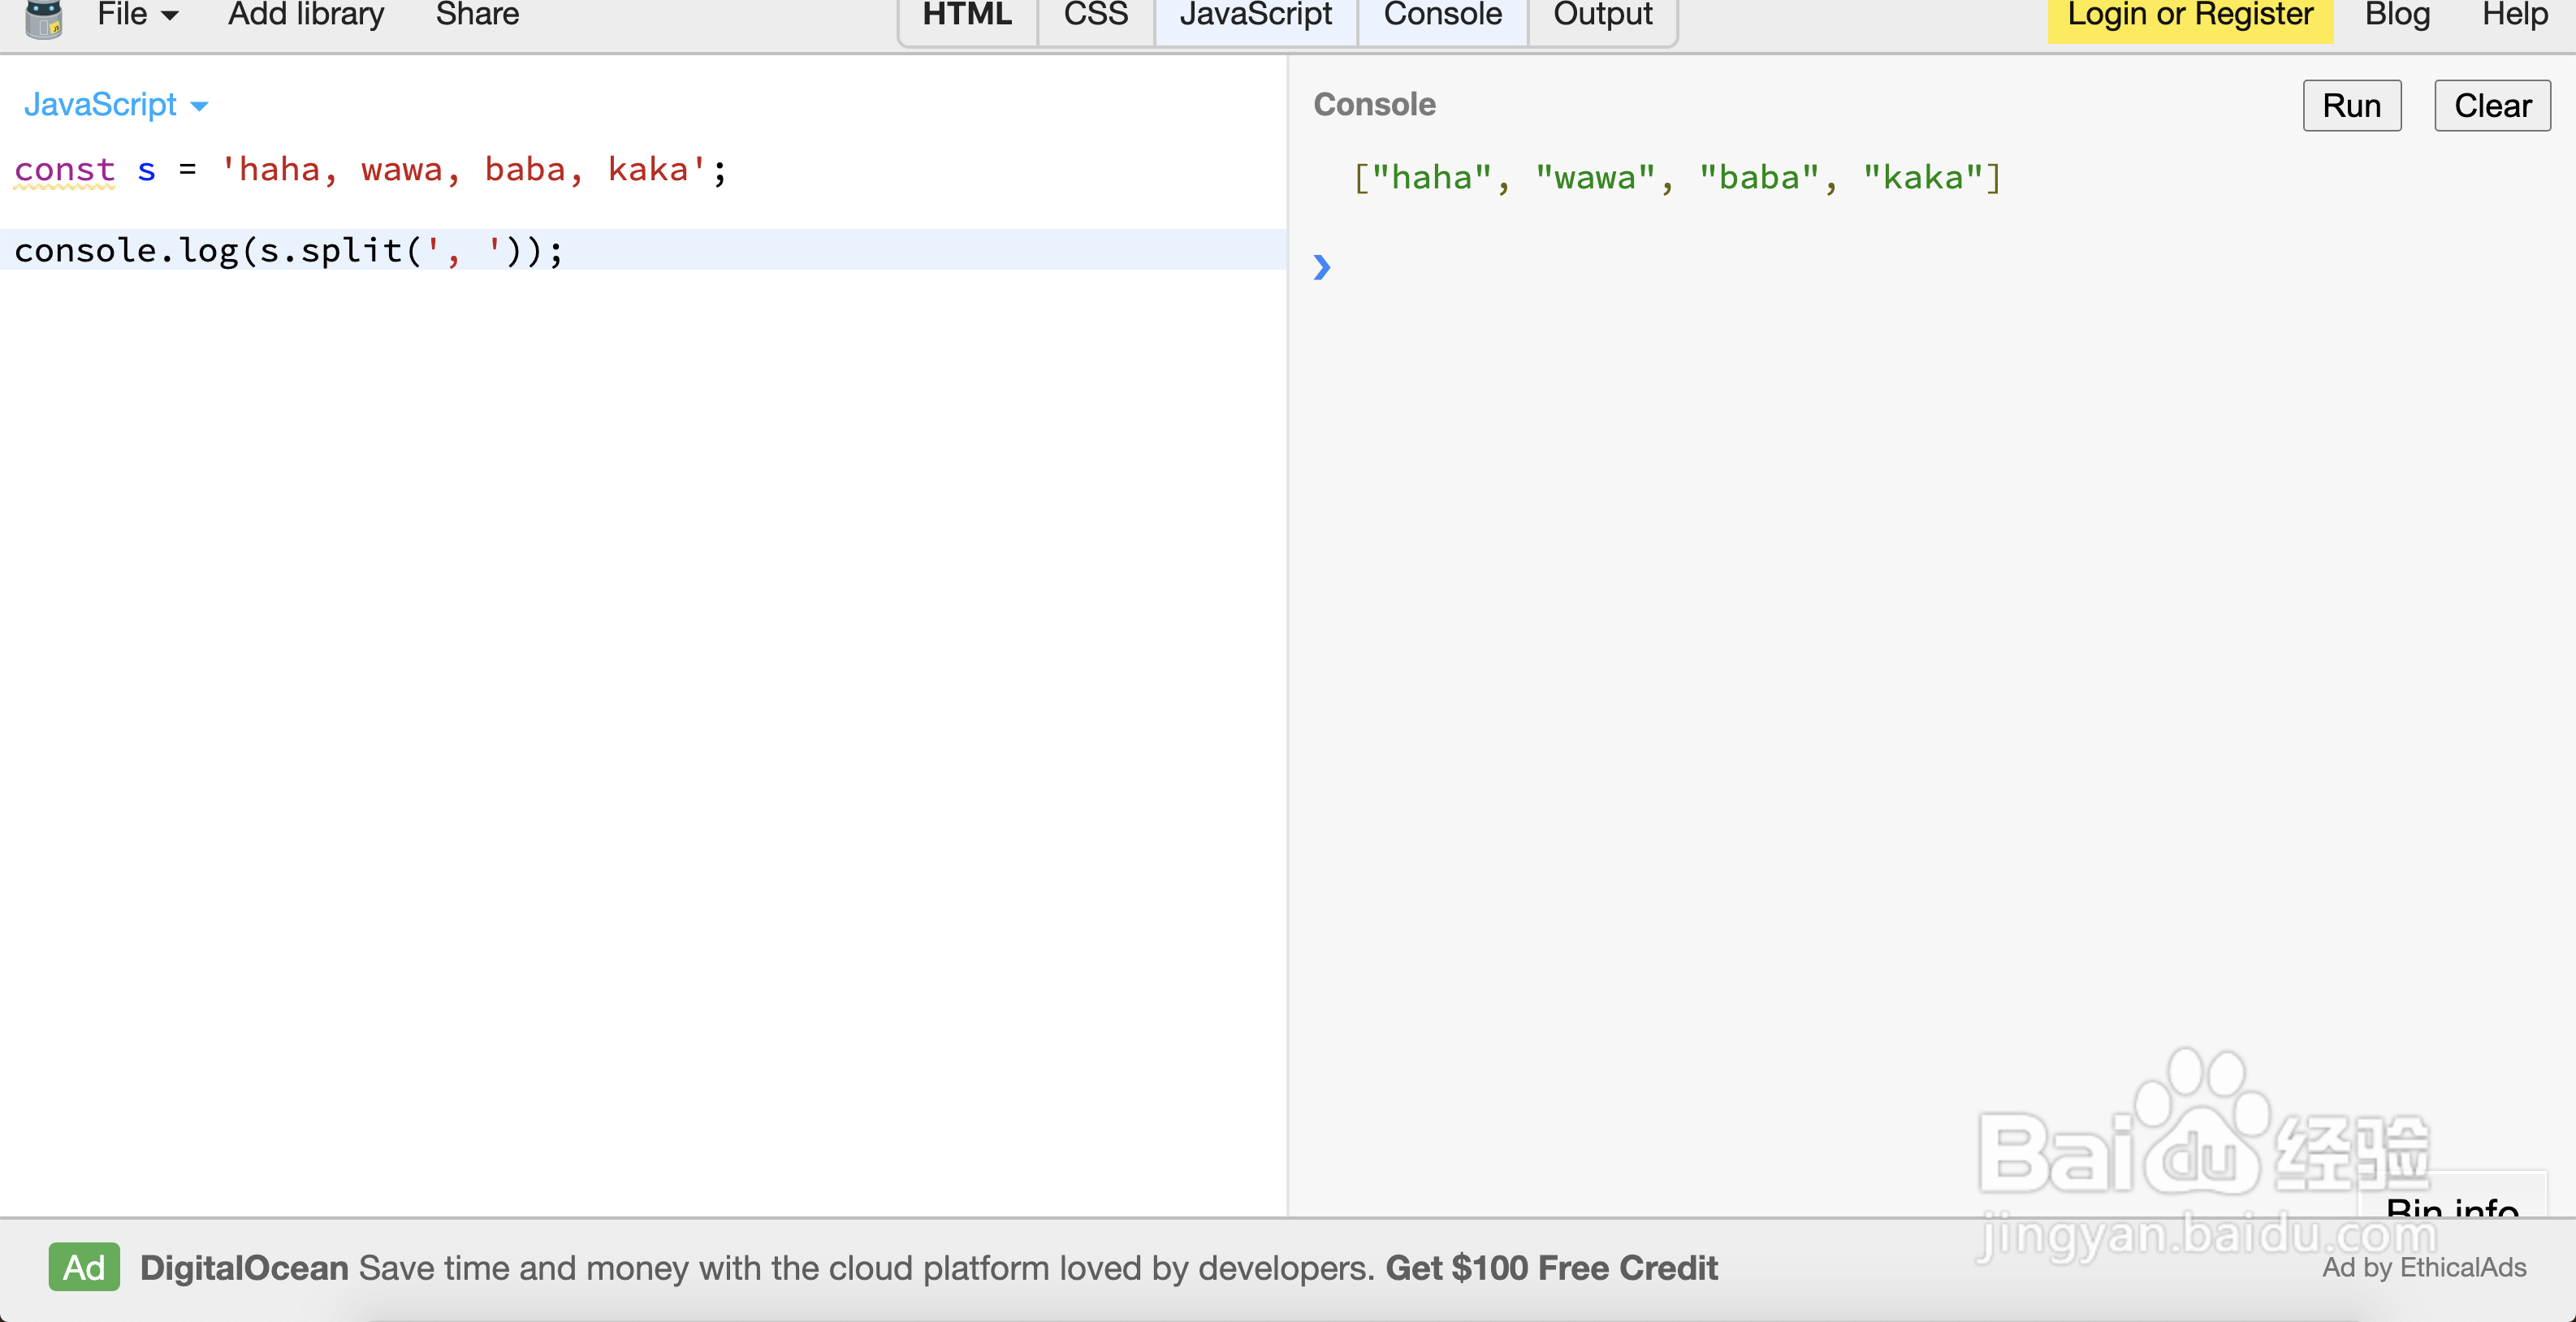Toggle the JavaScript panel tab
Image resolution: width=2576 pixels, height=1322 pixels.
pos(1255,15)
